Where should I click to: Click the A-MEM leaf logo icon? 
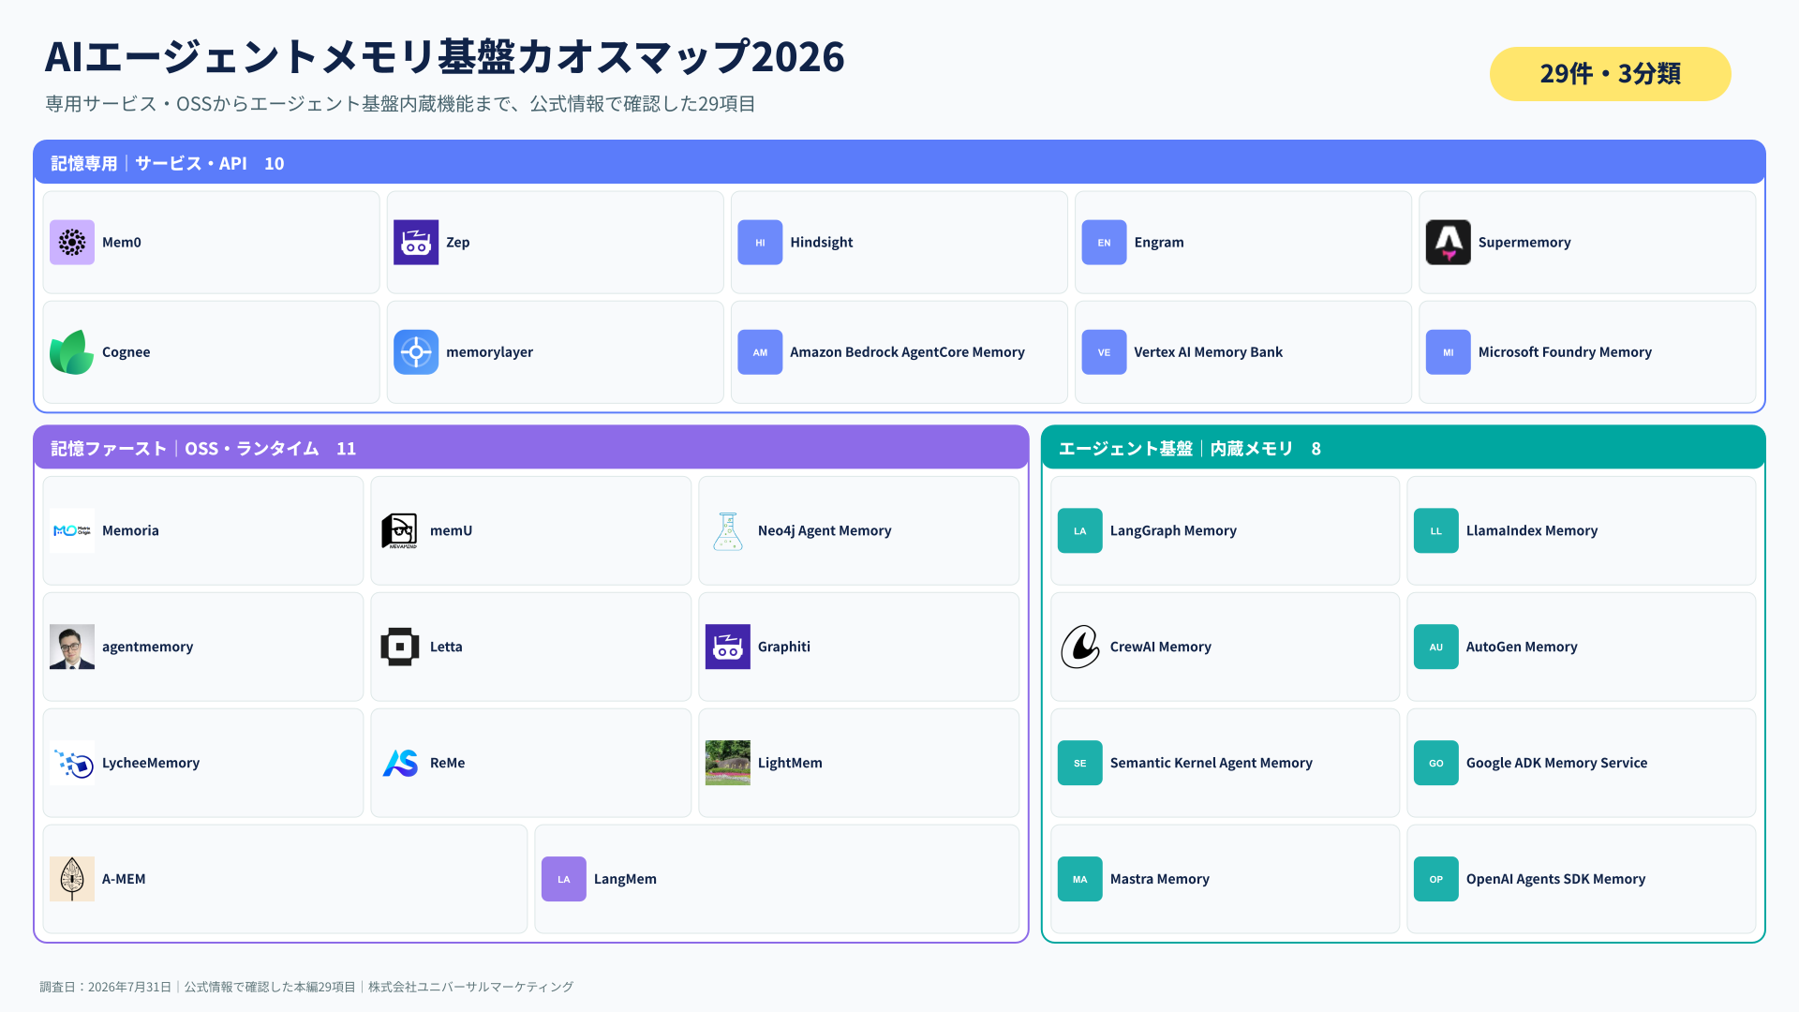pyautogui.click(x=72, y=879)
